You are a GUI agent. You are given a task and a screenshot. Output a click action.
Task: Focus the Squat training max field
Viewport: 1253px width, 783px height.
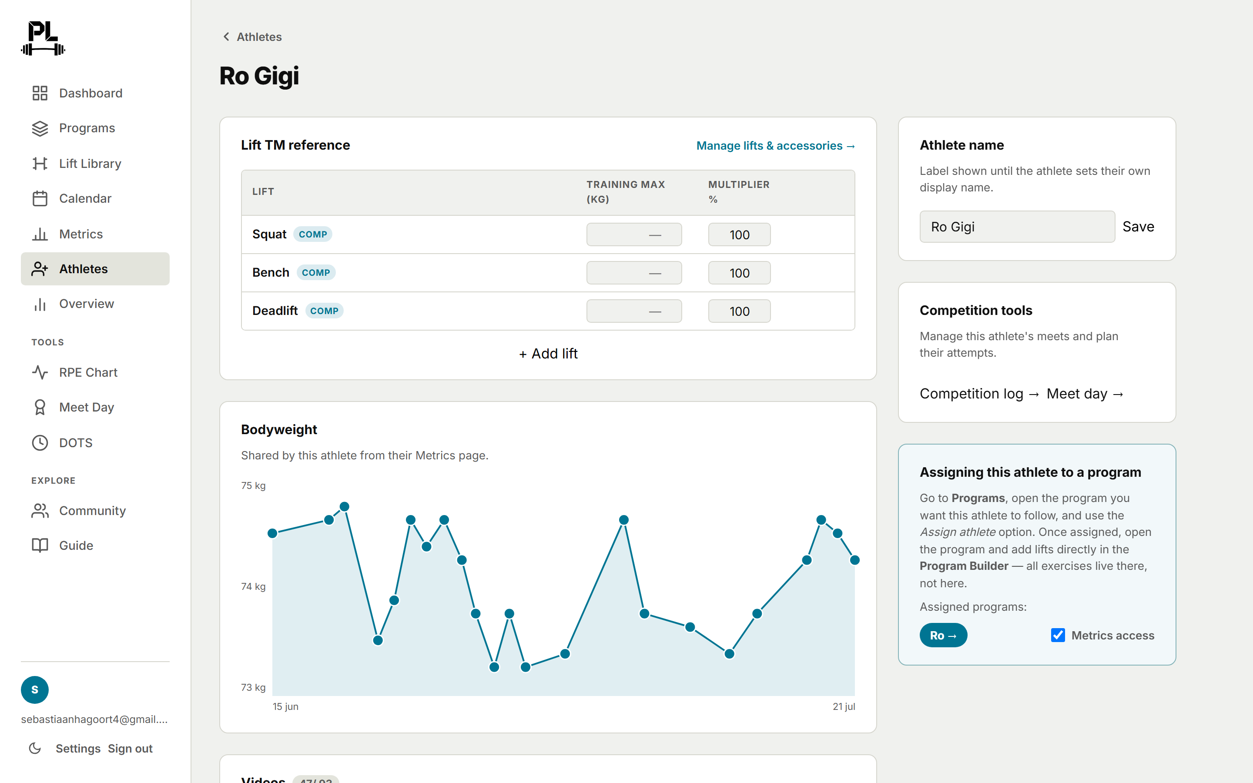point(634,235)
